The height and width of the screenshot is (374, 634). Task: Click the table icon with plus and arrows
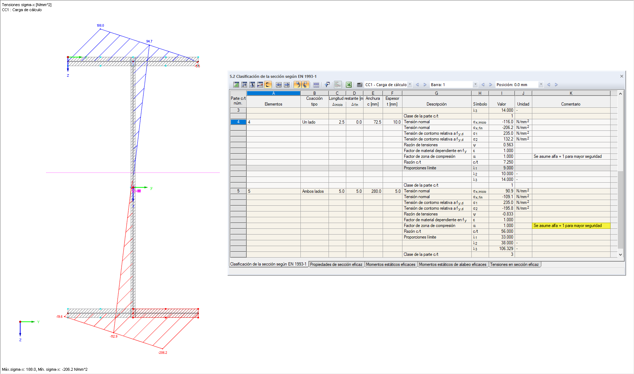(x=244, y=85)
